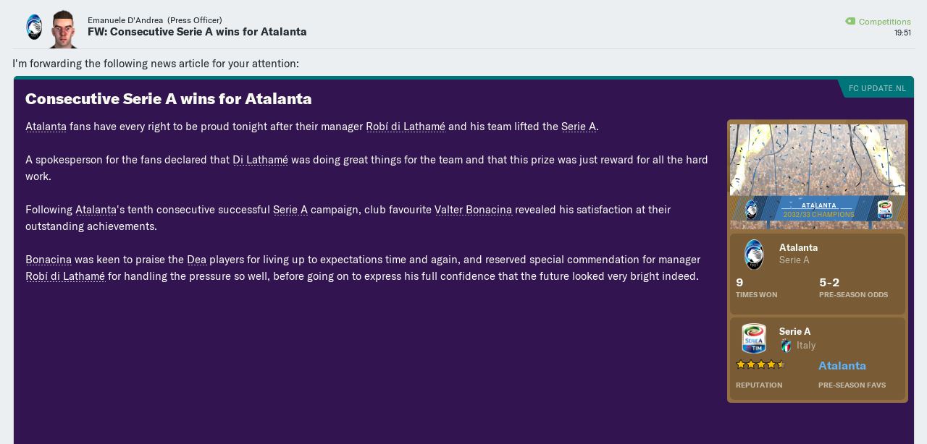Click the FC UPDATE.NL banner
927x444 pixels.
(x=878, y=87)
